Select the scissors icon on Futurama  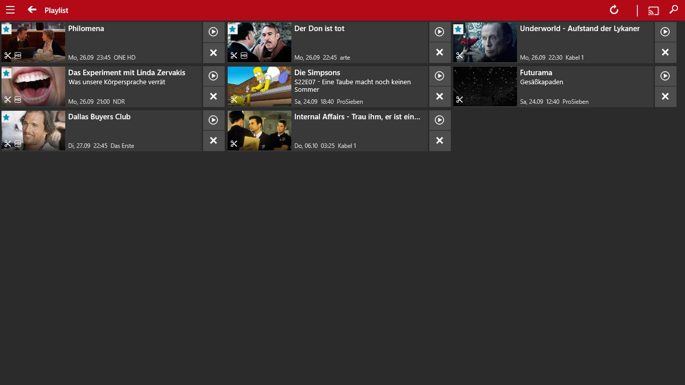pyautogui.click(x=459, y=100)
